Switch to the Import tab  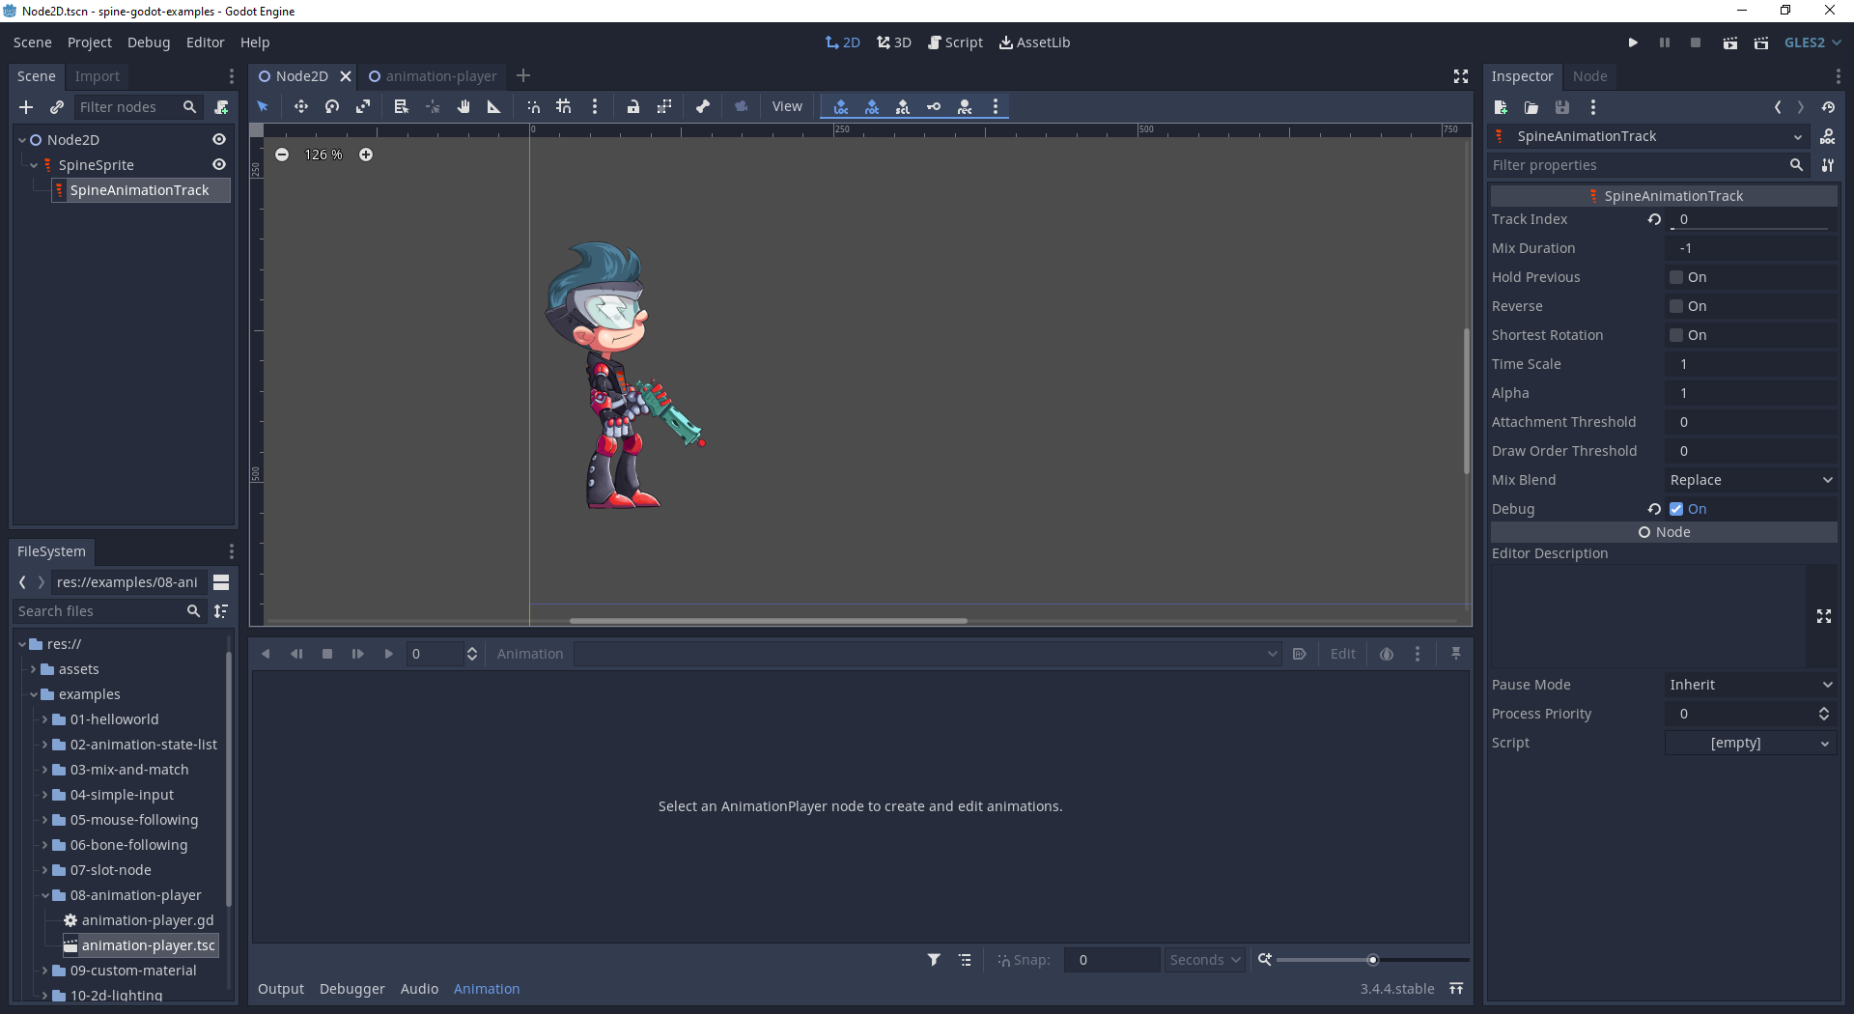click(98, 76)
